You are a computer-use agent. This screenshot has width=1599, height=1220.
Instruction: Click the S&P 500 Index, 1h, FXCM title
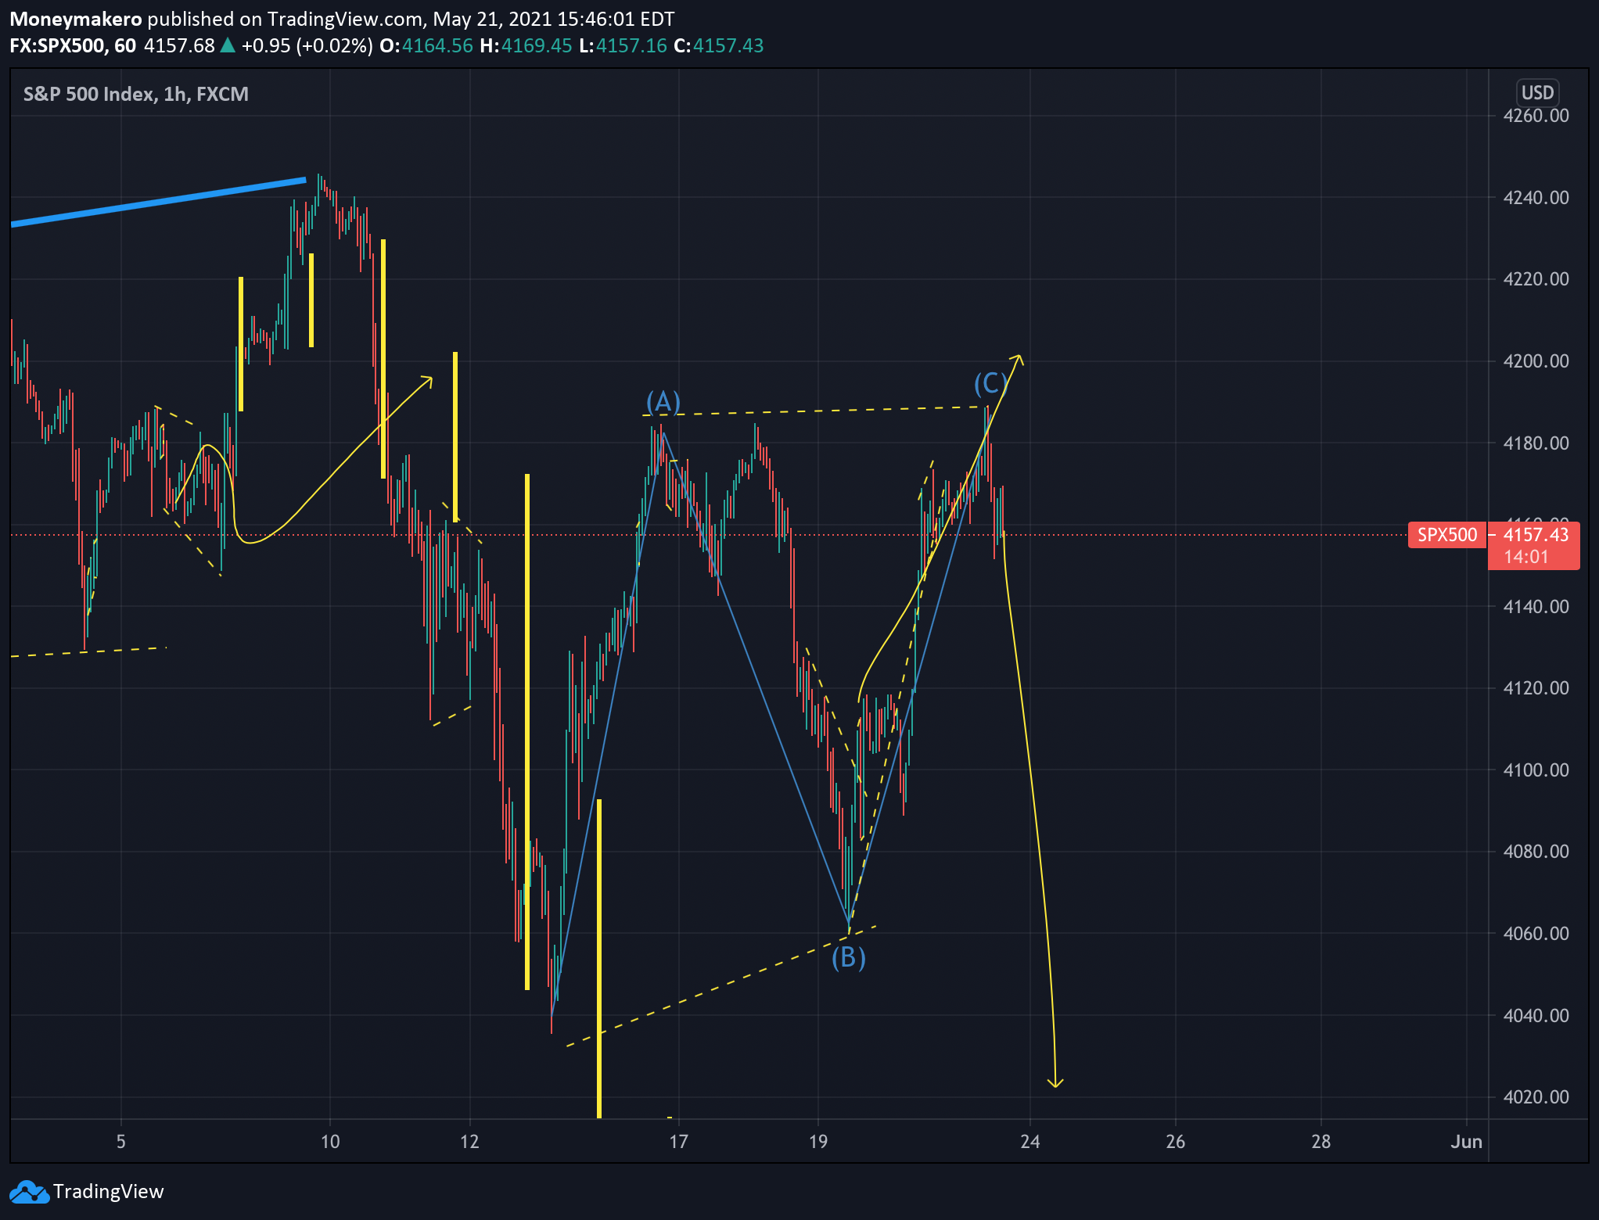pos(136,94)
